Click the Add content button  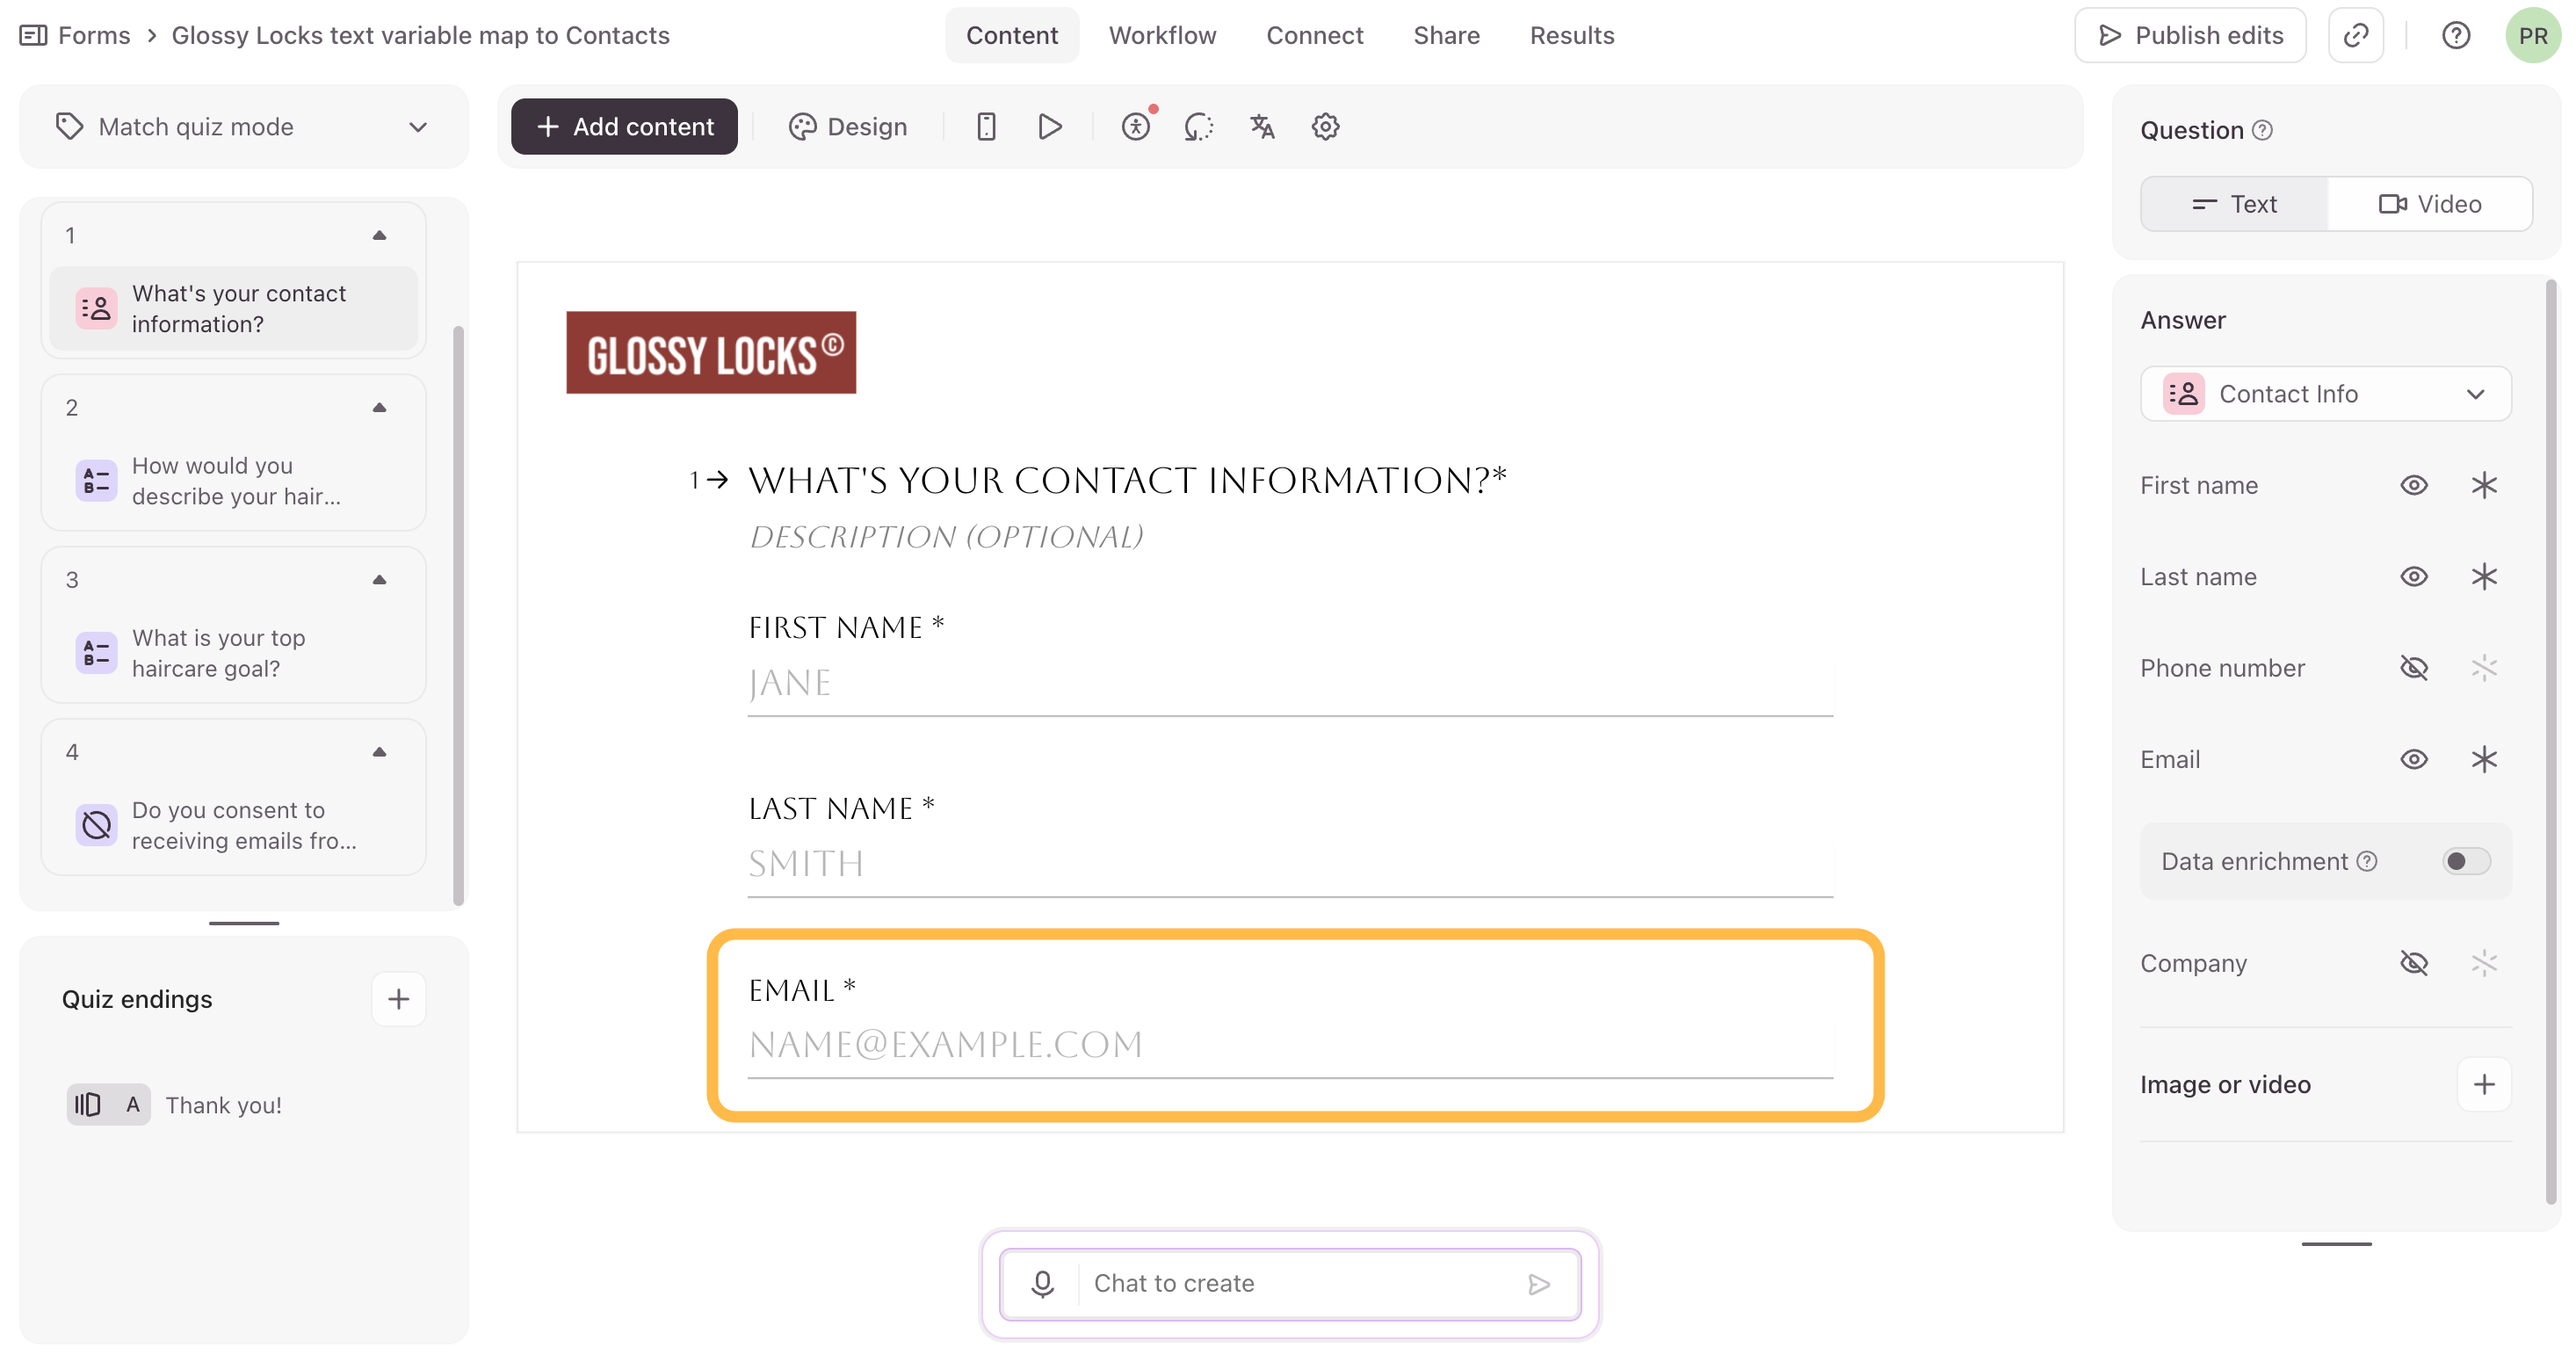[x=624, y=127]
